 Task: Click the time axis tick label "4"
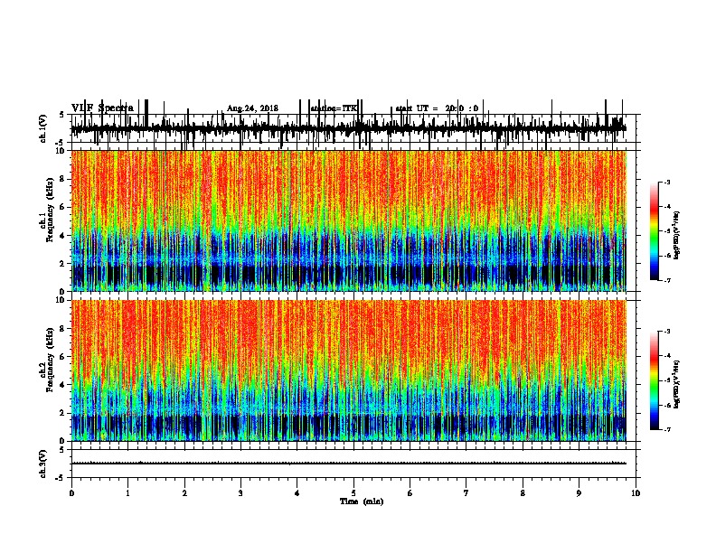[297, 493]
